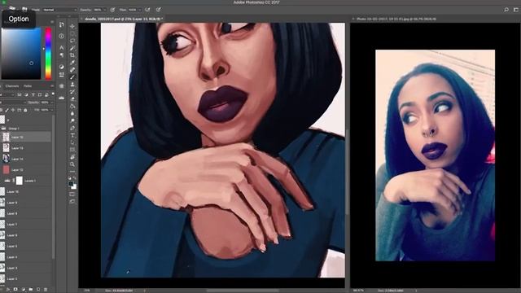Click the Levels 1 layer mask thumbnail
This screenshot has width=521, height=293.
(x=20, y=181)
